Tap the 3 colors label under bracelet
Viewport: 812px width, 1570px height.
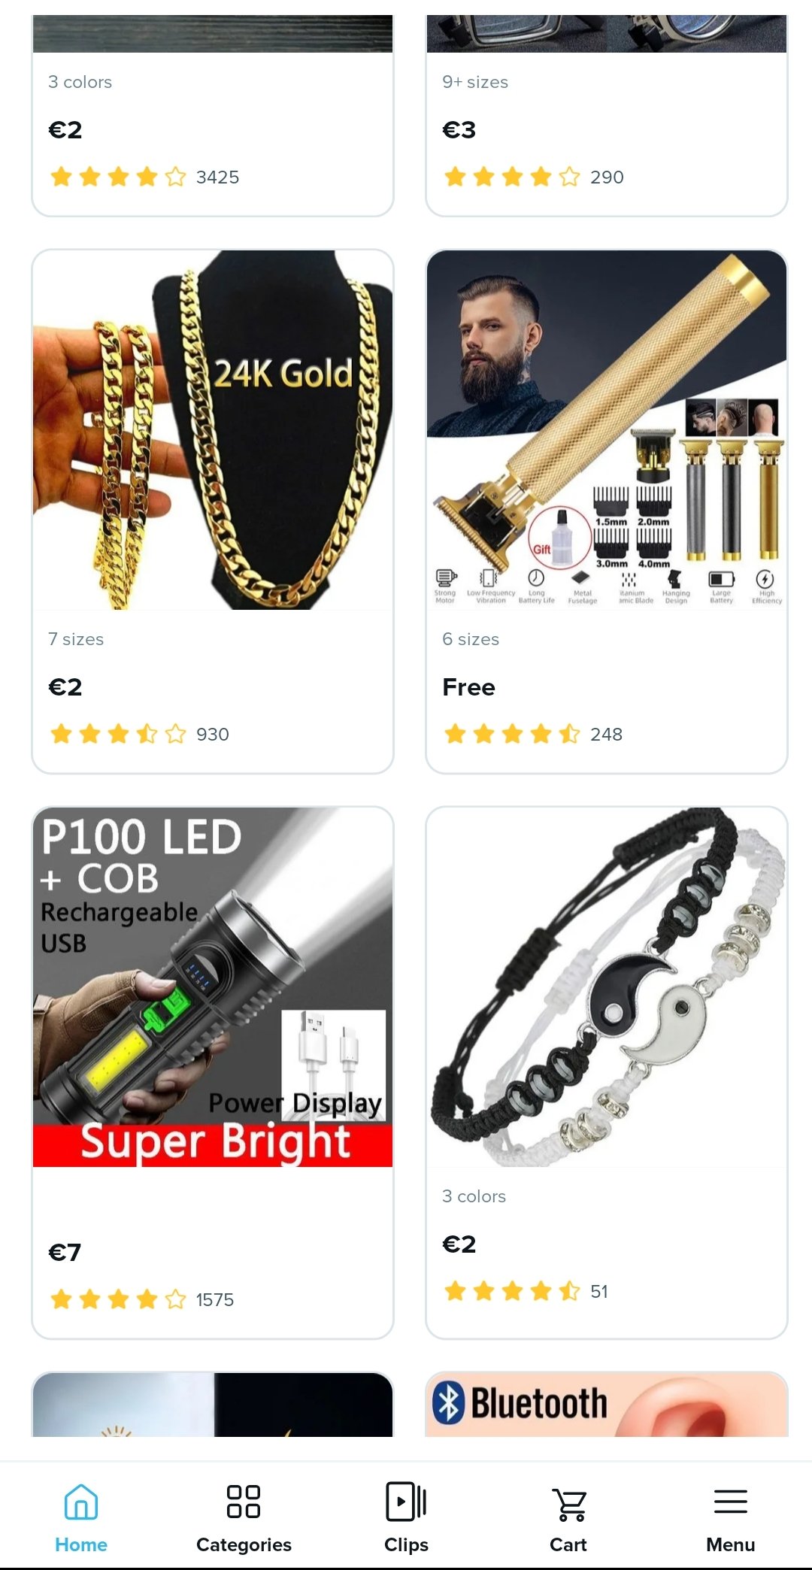click(x=474, y=1196)
